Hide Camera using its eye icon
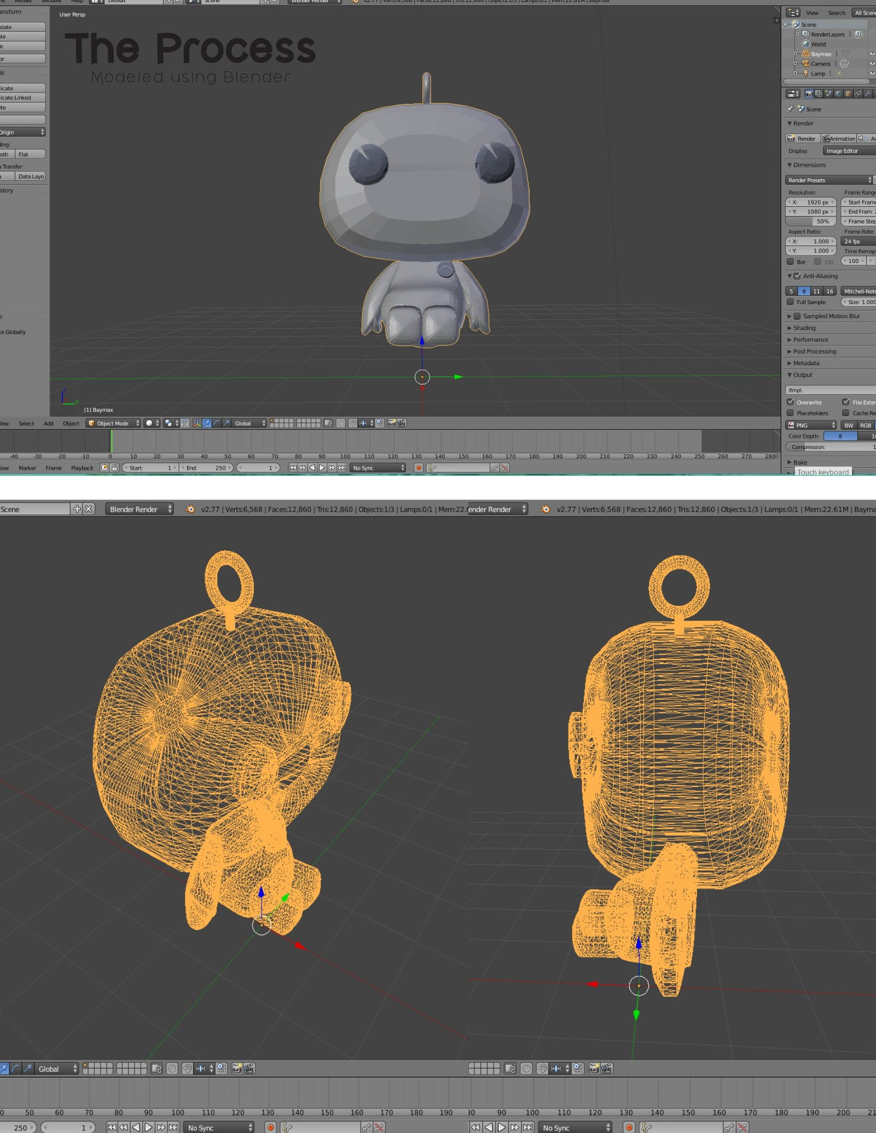Image resolution: width=876 pixels, height=1133 pixels. click(872, 63)
